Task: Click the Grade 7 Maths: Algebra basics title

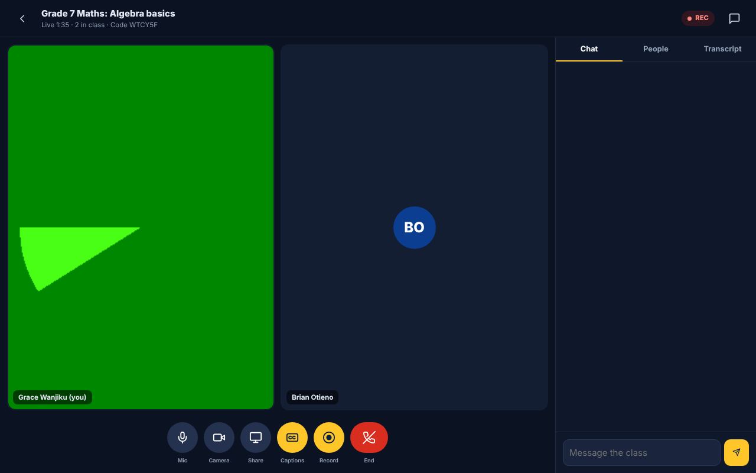Action: 108,14
